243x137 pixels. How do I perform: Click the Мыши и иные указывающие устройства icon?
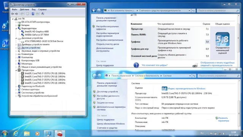[19, 67]
